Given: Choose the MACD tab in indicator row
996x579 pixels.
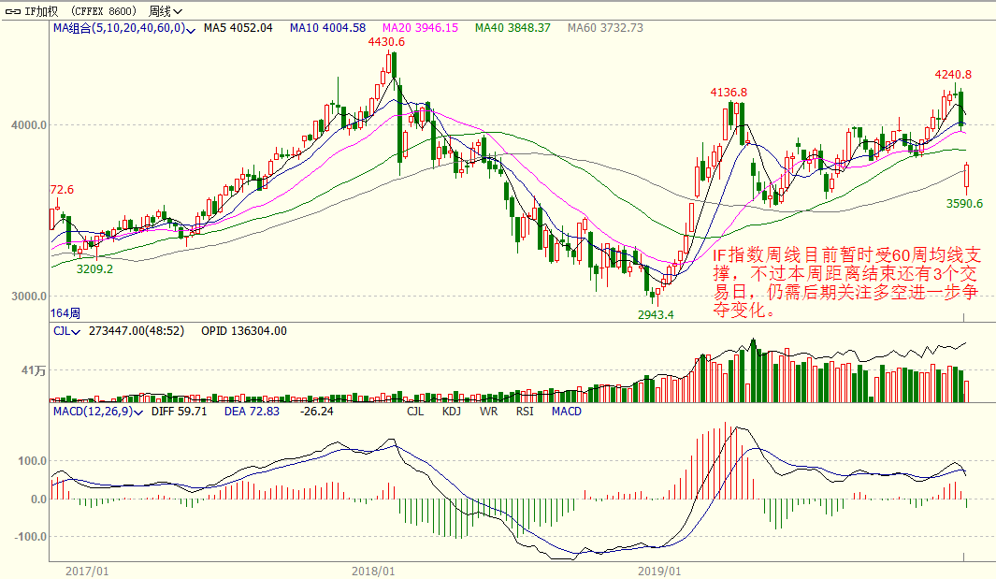Looking at the screenshot, I should click(566, 412).
